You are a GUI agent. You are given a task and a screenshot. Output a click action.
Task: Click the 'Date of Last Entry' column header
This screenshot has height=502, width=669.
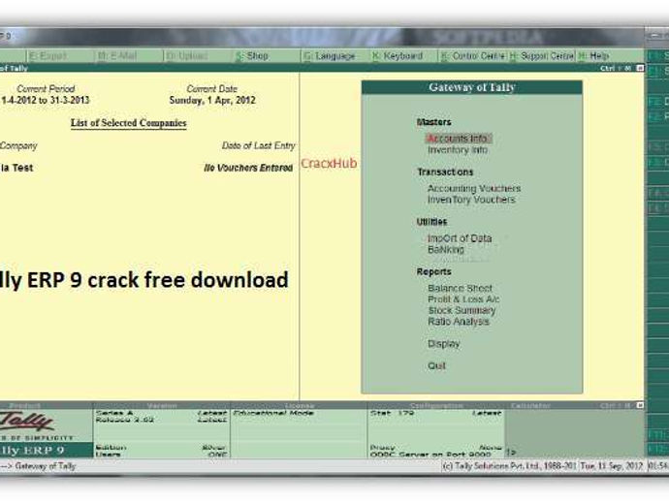coord(258,146)
